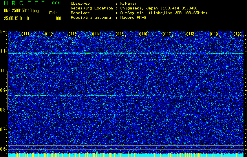Click the Observer name K.Nagai
The image size is (247, 157).
pyautogui.click(x=128, y=3)
